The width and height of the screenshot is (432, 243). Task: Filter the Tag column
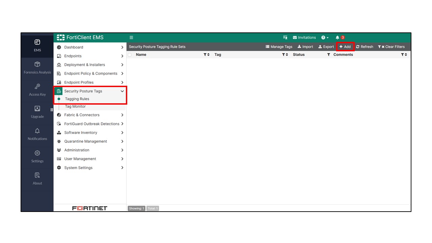pyautogui.click(x=283, y=55)
